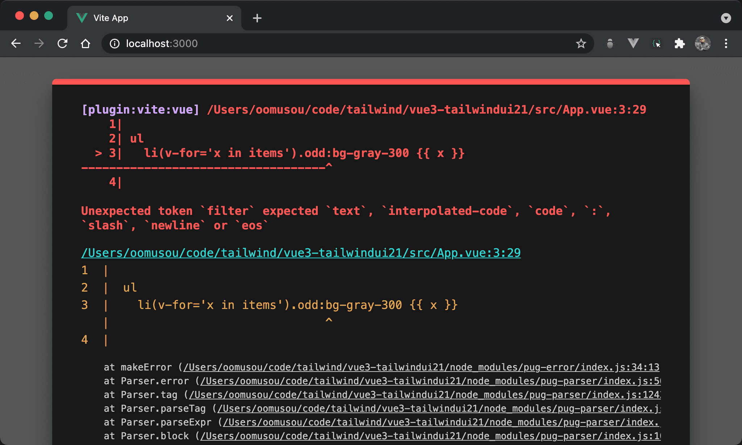Open the Parser.block stack trace link
This screenshot has height=445, width=742.
430,436
